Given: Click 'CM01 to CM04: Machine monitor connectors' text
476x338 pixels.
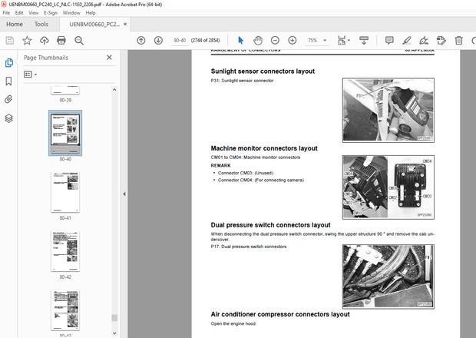Looking at the screenshot, I should click(256, 157).
